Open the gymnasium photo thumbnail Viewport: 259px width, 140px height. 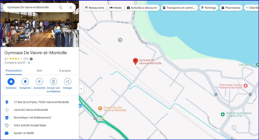[x=40, y=29]
